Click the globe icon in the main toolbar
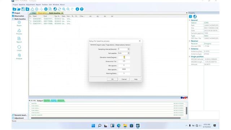Viewport: 231px width, 130px height. coord(55,9)
